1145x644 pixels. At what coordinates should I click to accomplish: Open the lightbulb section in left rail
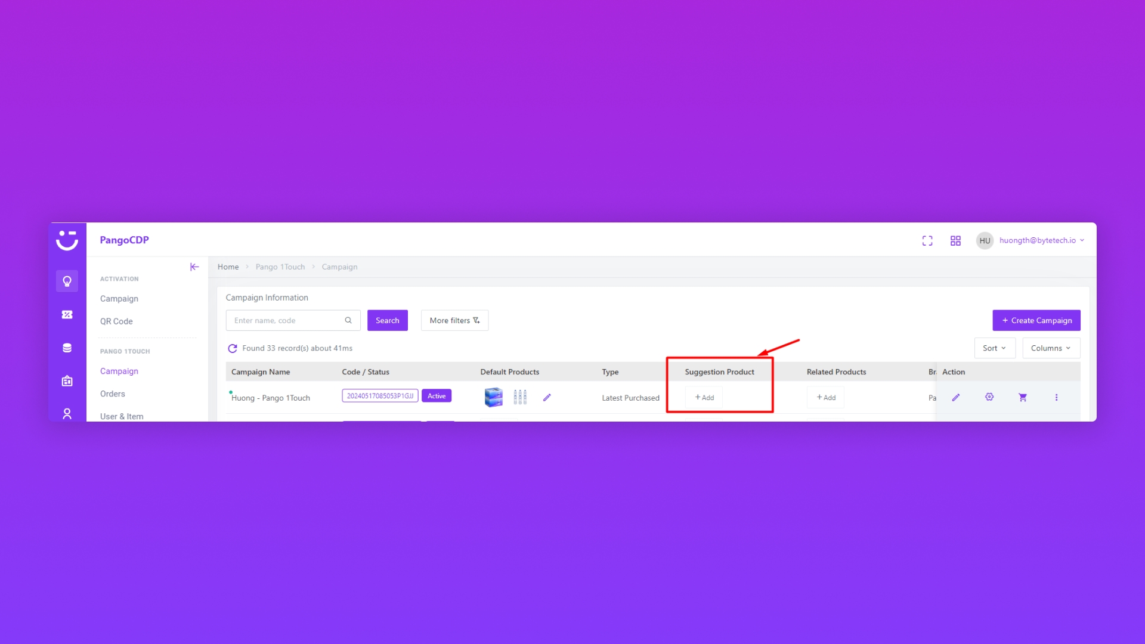tap(67, 281)
